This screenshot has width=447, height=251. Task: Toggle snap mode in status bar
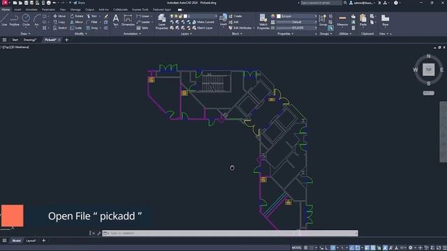[x=312, y=248]
